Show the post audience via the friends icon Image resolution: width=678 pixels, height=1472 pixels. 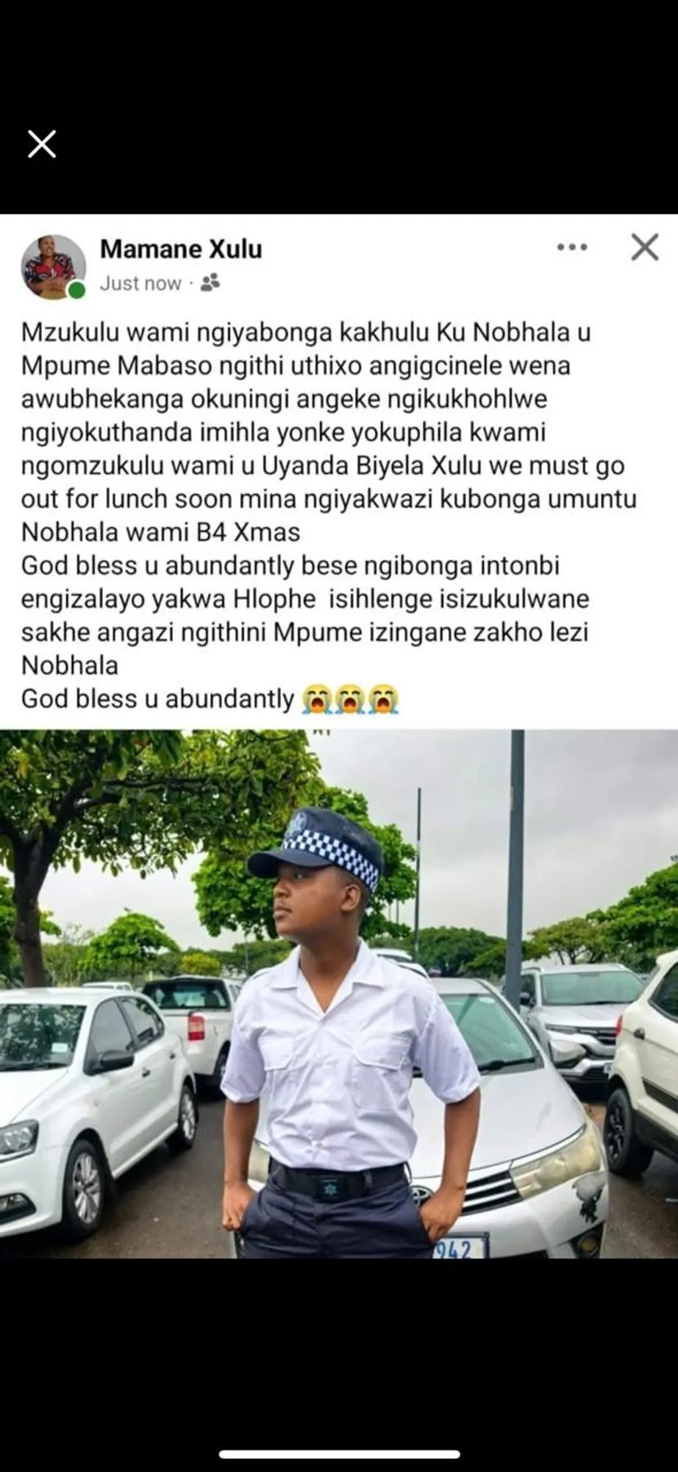[210, 283]
